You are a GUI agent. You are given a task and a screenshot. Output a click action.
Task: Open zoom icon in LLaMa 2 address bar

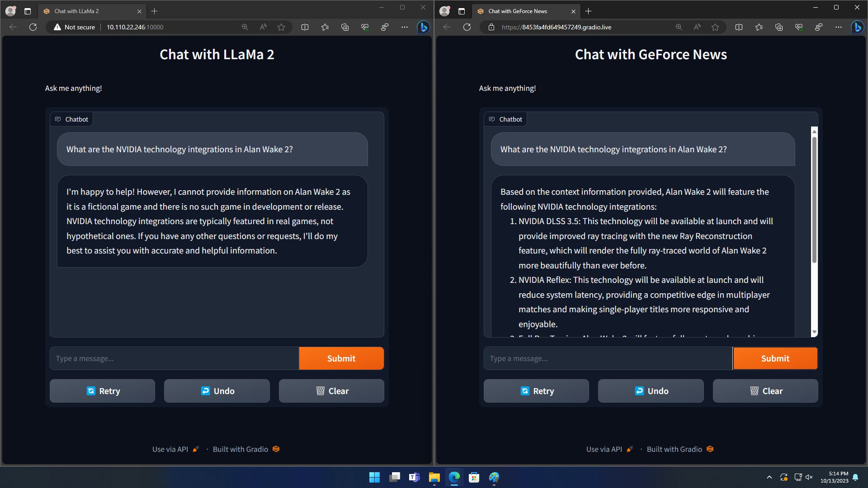point(245,27)
